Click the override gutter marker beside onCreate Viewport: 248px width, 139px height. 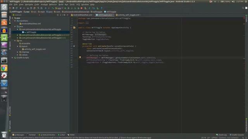coord(74,46)
